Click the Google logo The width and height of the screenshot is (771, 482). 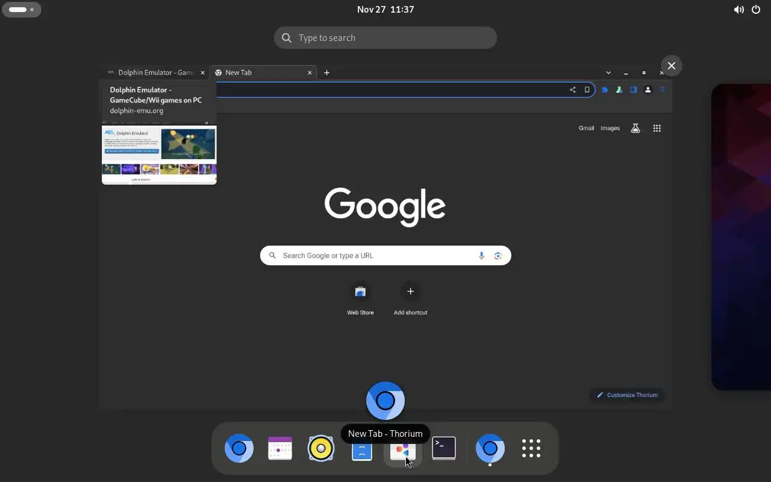coord(385,207)
